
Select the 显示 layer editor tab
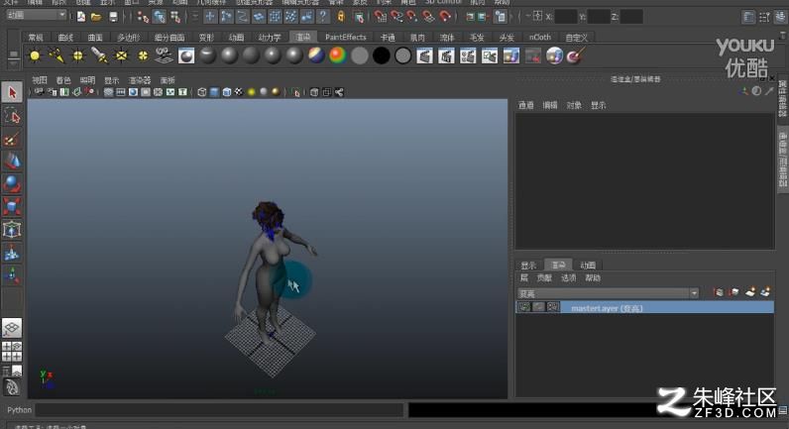pos(528,266)
